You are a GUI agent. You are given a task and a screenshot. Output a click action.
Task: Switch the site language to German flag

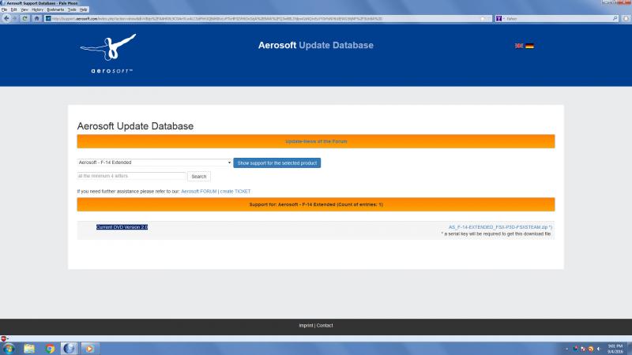point(529,46)
